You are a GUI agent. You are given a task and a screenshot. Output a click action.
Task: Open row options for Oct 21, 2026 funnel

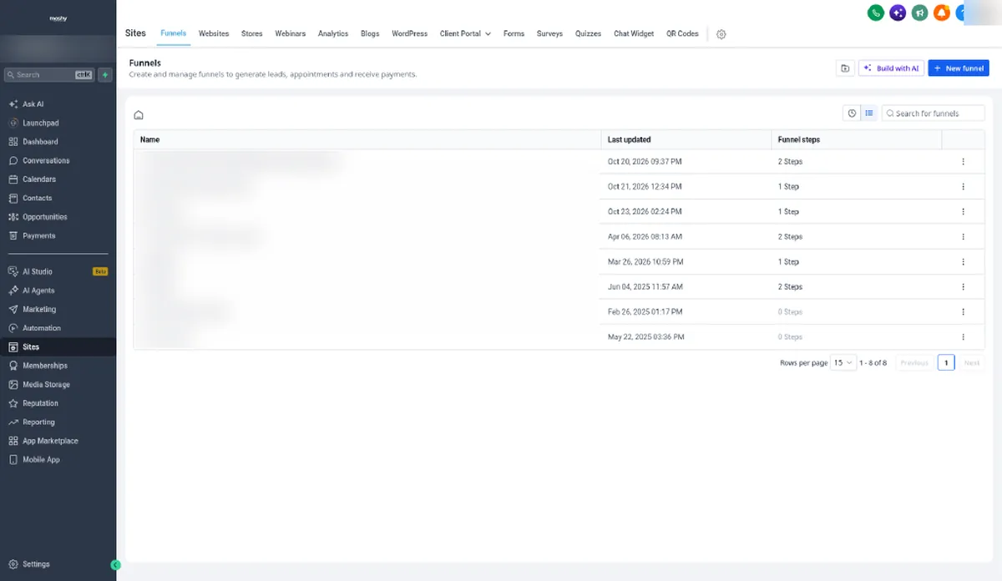(x=963, y=187)
